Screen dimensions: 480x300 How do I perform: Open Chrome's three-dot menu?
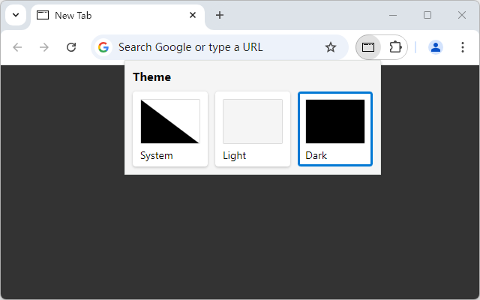[x=463, y=47]
